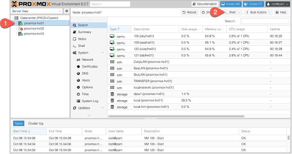
Task: Open the Certificates page
Action: click(90, 67)
